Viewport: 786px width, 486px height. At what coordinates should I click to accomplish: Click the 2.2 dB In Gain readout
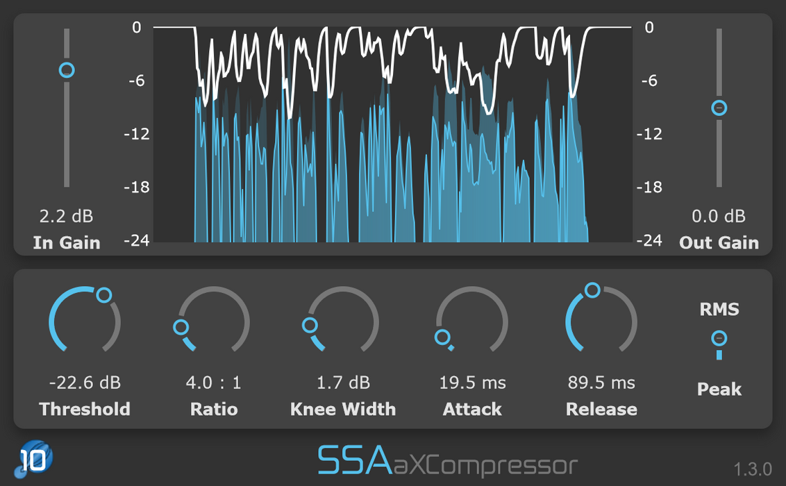tap(66, 216)
